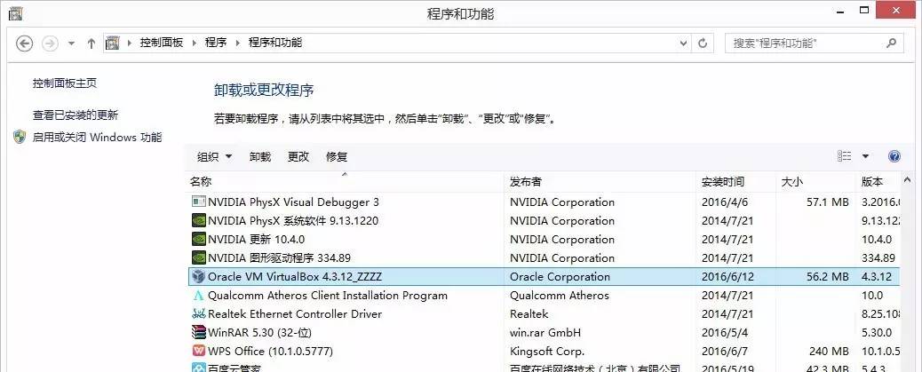This screenshot has width=922, height=372.
Task: Select WPS Office (10.1.0.5777) entry
Action: pos(271,352)
